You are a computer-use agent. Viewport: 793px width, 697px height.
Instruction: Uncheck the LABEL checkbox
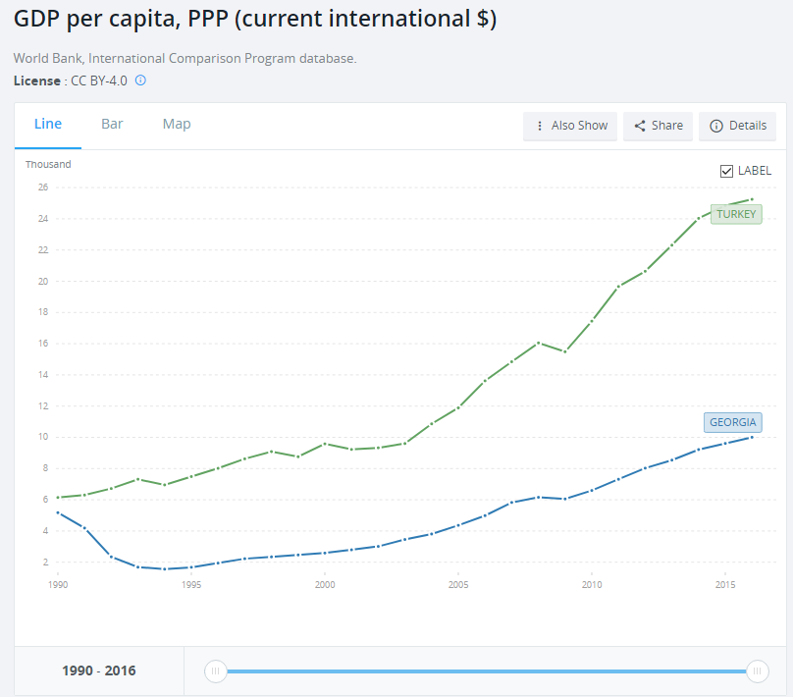726,171
